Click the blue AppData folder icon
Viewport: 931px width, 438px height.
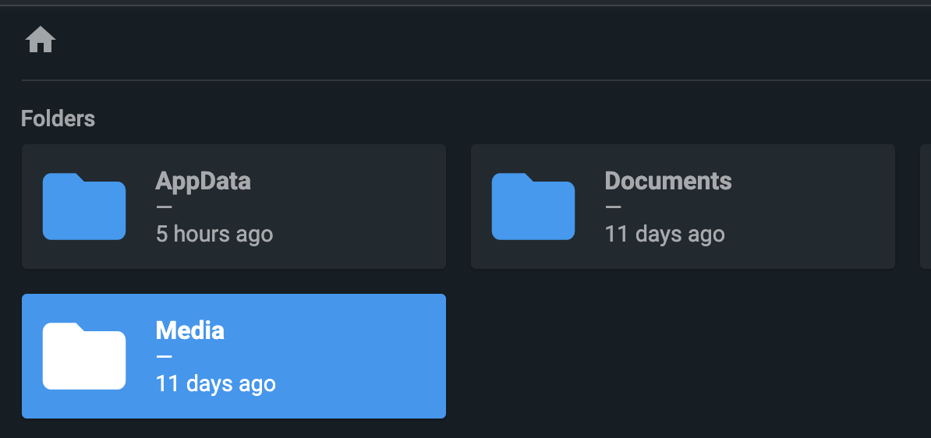click(x=84, y=206)
